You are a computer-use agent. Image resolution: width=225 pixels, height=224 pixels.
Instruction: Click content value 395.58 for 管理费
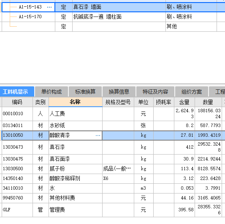(x=184, y=210)
